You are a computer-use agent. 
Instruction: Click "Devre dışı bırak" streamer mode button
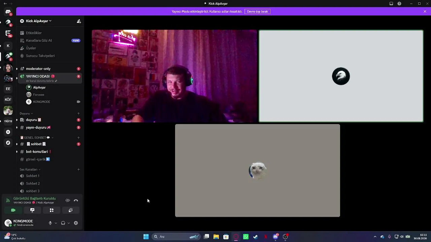pyautogui.click(x=258, y=11)
